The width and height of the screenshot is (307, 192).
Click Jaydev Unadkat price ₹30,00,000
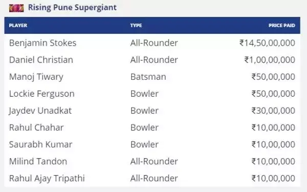click(x=273, y=111)
